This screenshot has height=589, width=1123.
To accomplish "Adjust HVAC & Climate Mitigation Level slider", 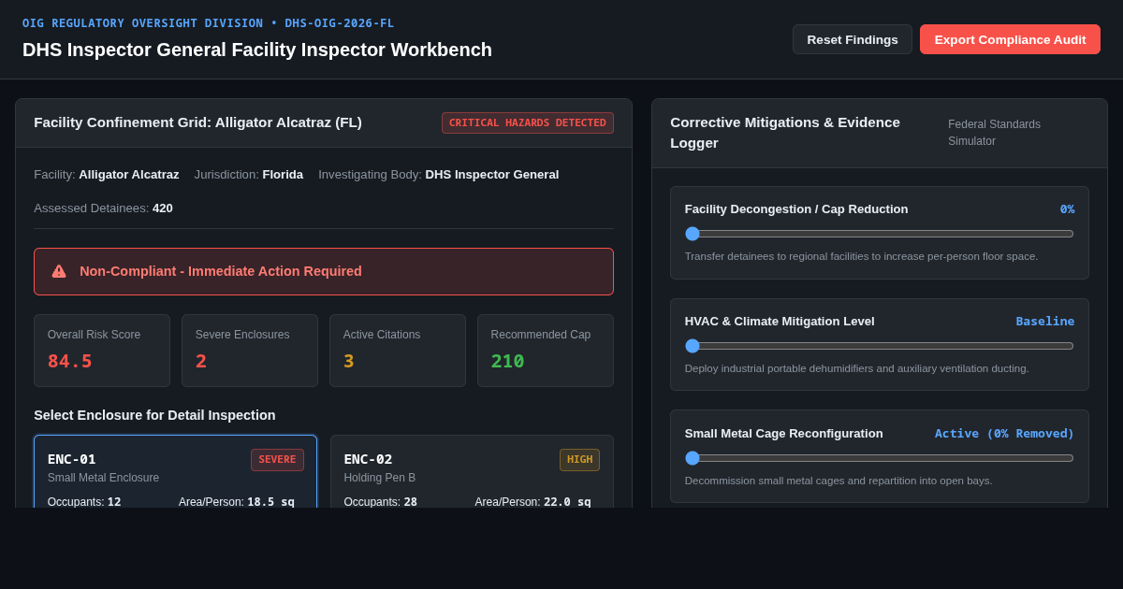I will coord(880,346).
